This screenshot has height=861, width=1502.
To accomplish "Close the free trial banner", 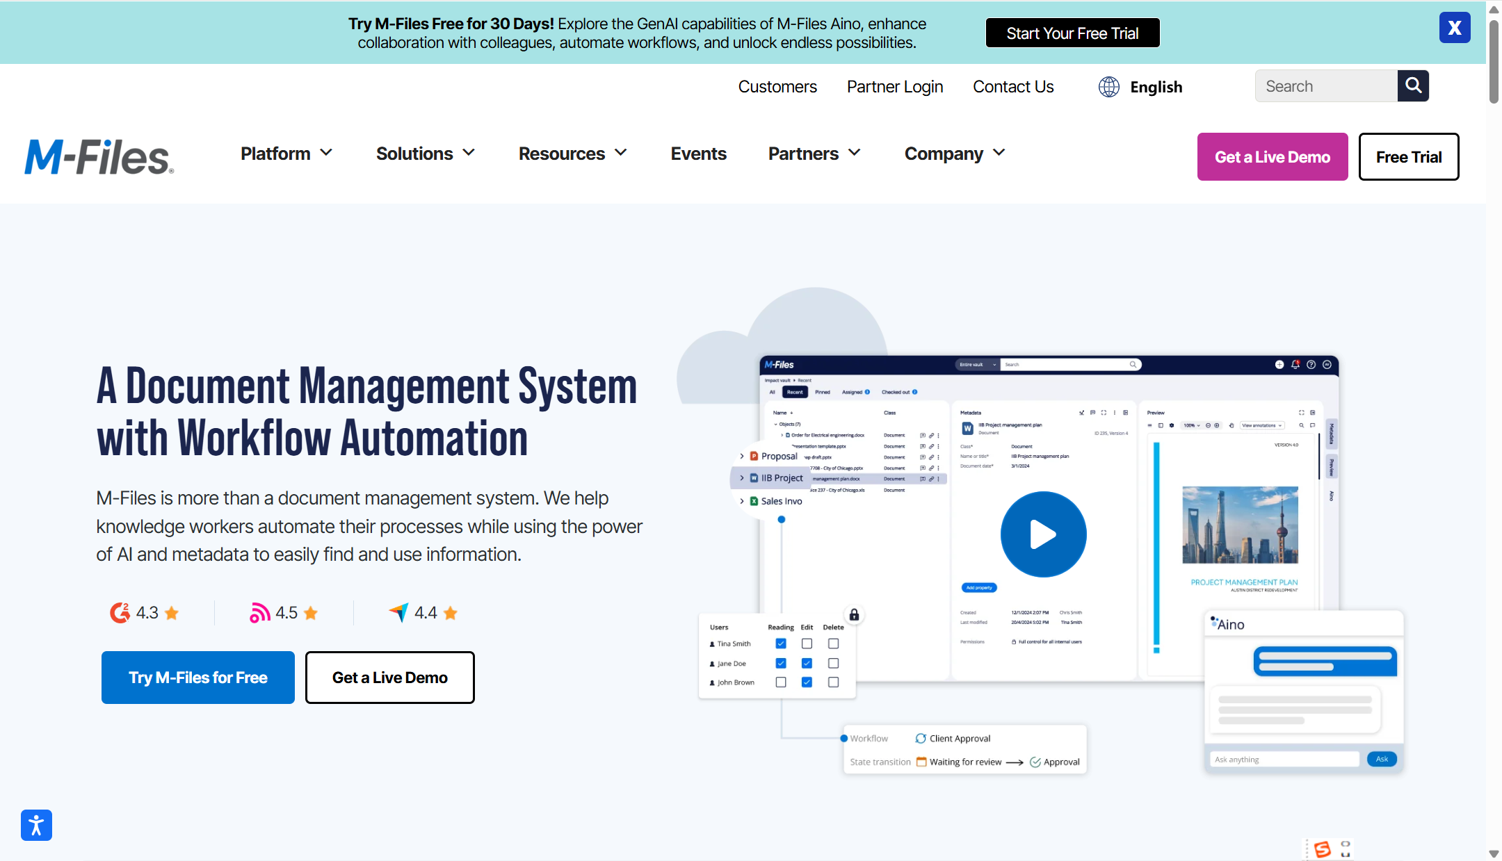I will coord(1454,28).
